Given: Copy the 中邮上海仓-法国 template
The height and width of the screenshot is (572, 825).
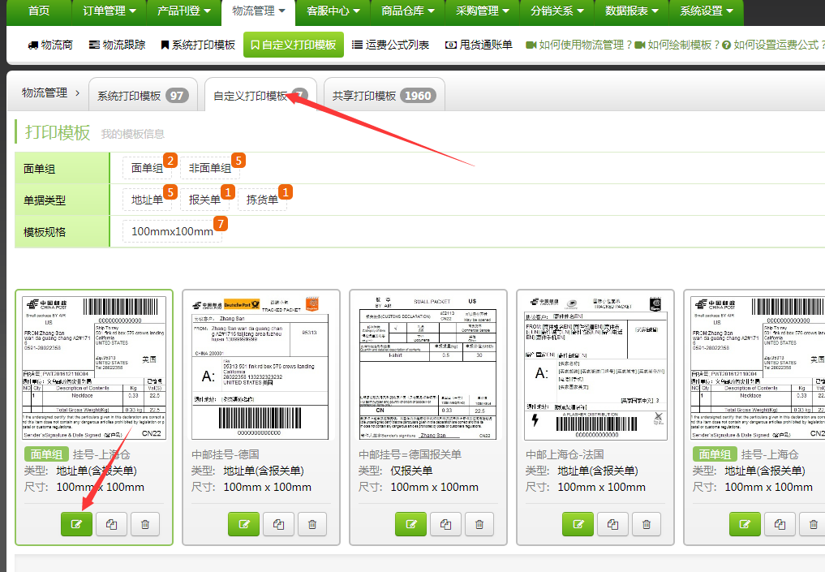Looking at the screenshot, I should [612, 524].
